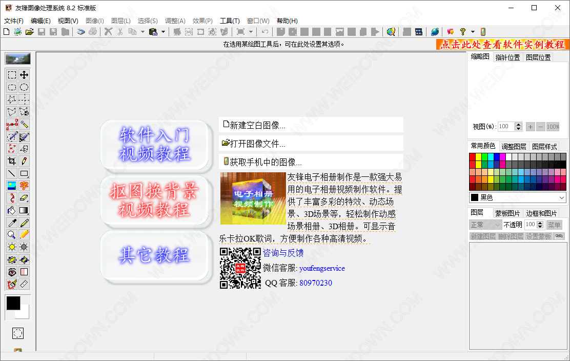Click the 点击此处查看软件实例教程 banner
Screen dimensions: 570x361
[502, 44]
